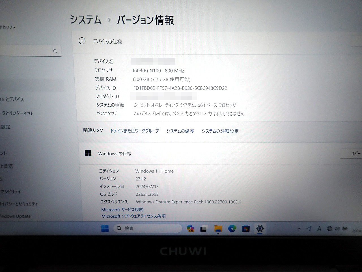
Task: Click the バージョン情報 page title
Action: (145, 20)
